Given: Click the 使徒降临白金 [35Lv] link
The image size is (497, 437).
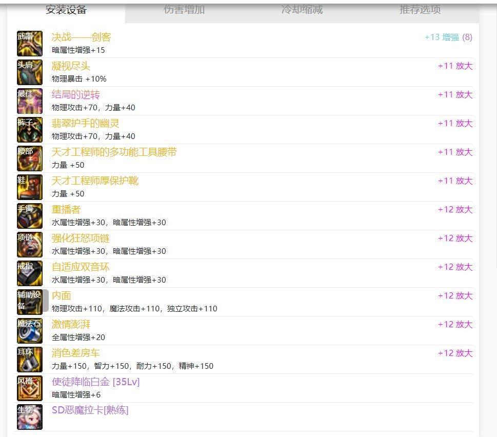Looking at the screenshot, I should point(95,382).
